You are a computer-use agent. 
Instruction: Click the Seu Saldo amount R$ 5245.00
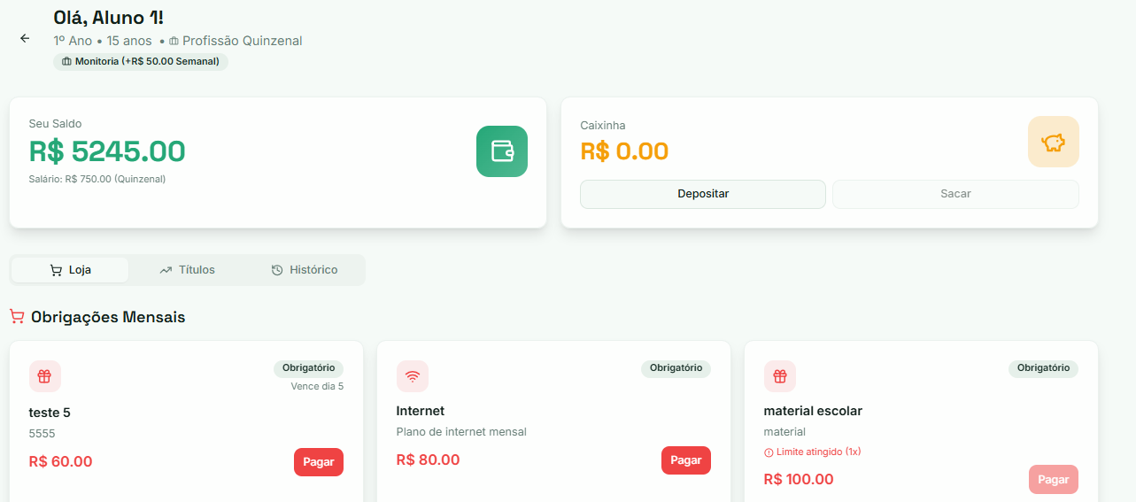107,151
